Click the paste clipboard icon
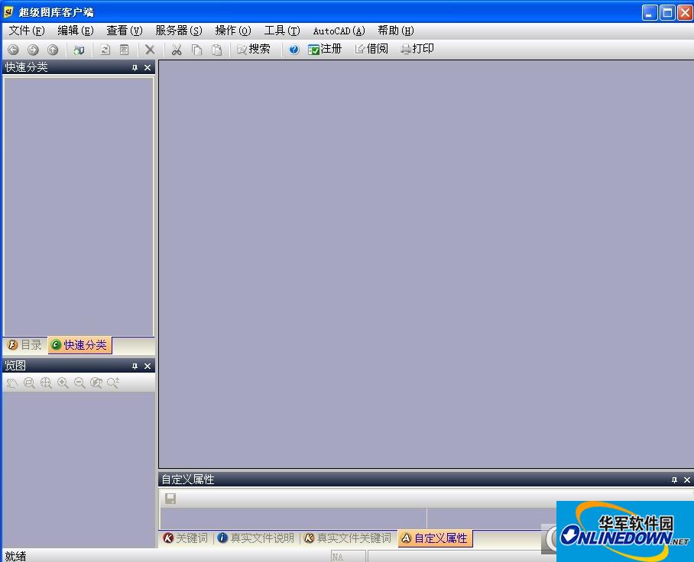694x562 pixels. 216,50
